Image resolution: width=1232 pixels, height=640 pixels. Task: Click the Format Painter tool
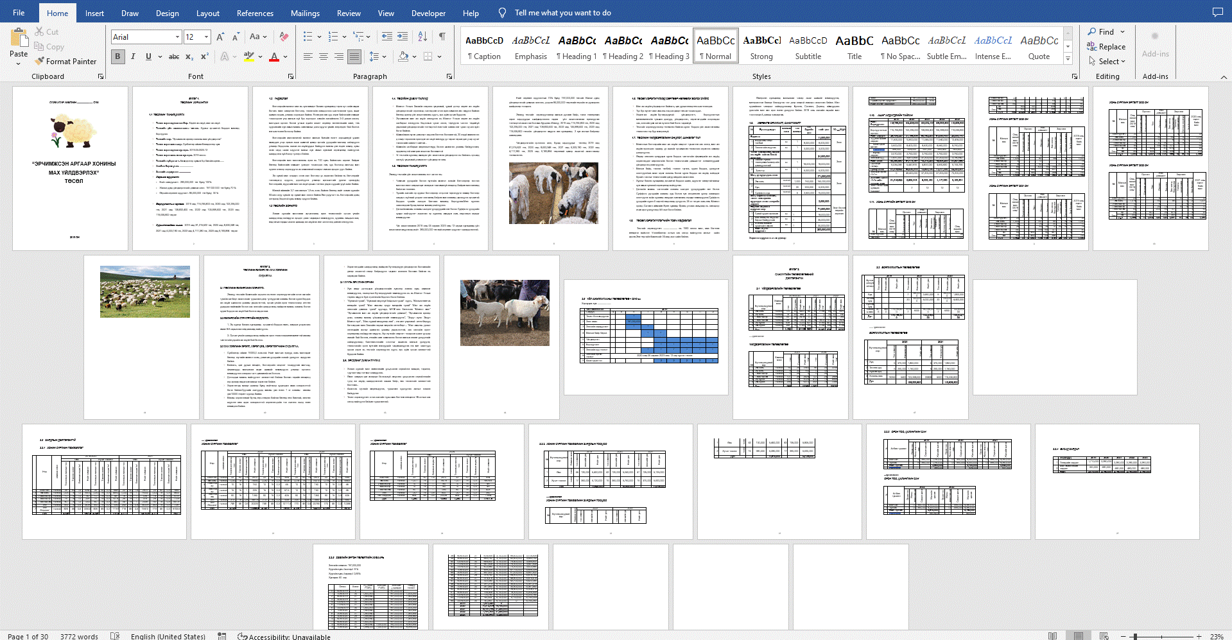point(65,61)
